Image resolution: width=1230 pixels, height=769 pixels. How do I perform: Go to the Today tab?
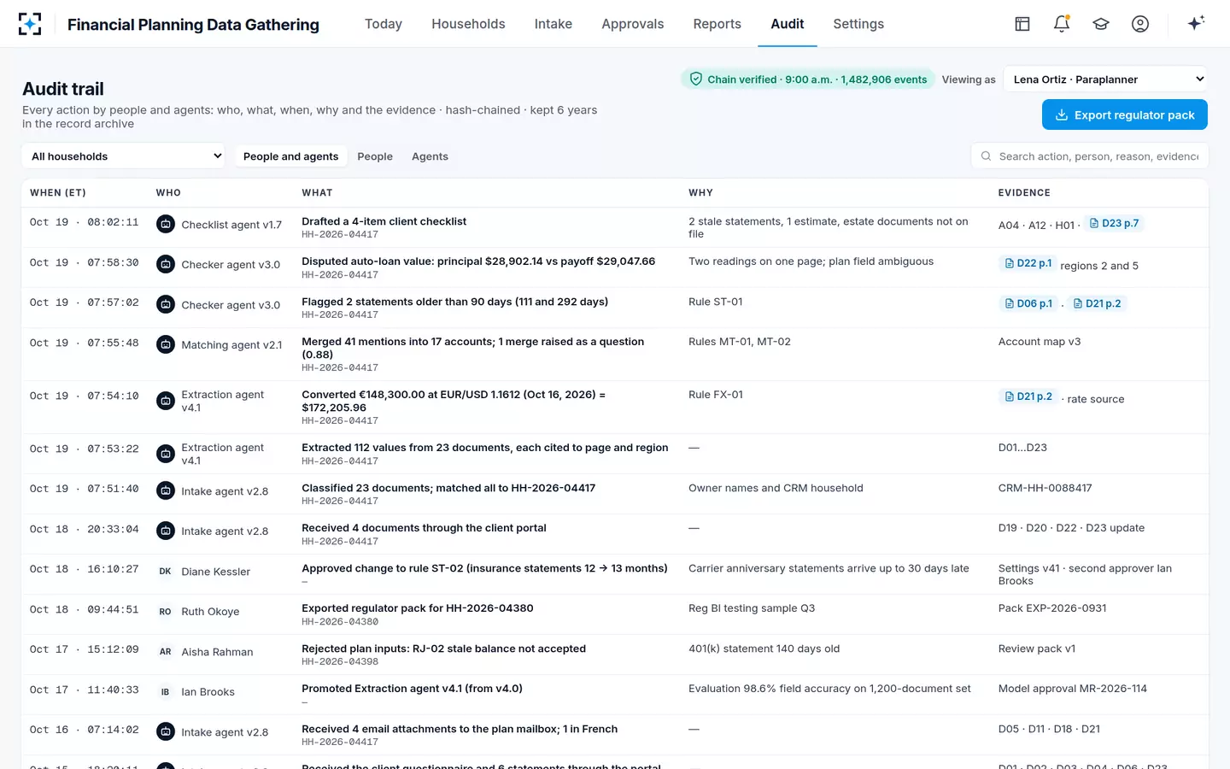pyautogui.click(x=384, y=24)
